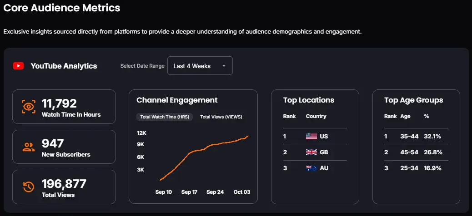
Task: Click the AU flag icon
Action: pos(311,168)
